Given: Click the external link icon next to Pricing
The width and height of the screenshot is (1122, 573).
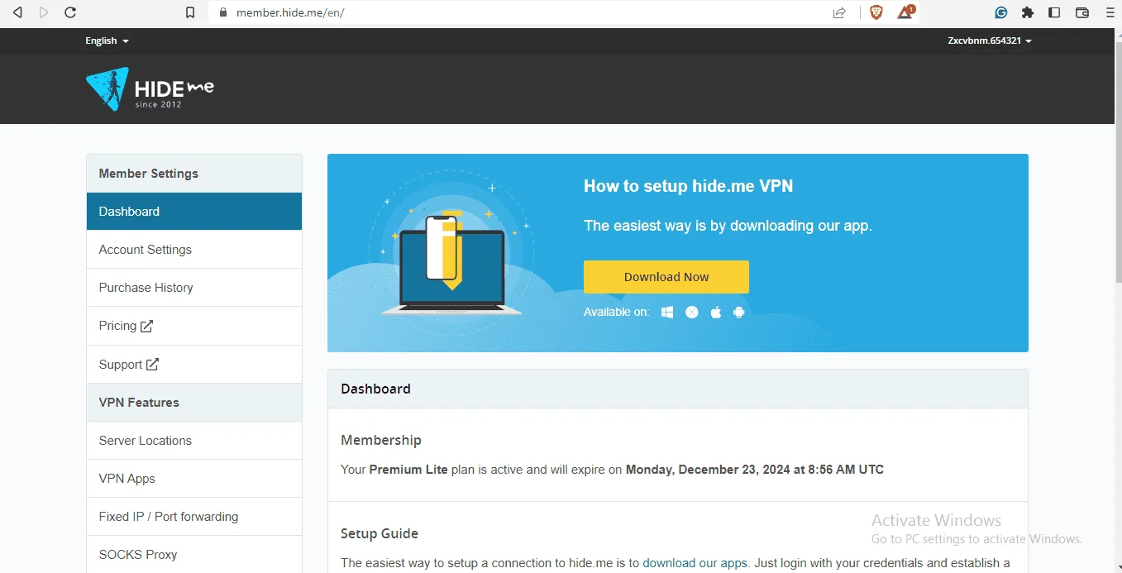Looking at the screenshot, I should (146, 326).
